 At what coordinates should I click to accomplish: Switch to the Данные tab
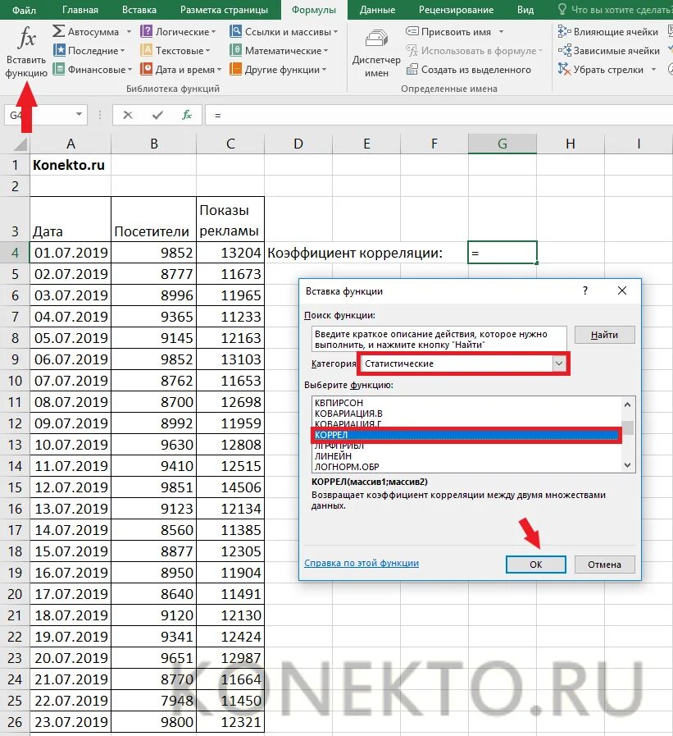coord(377,9)
